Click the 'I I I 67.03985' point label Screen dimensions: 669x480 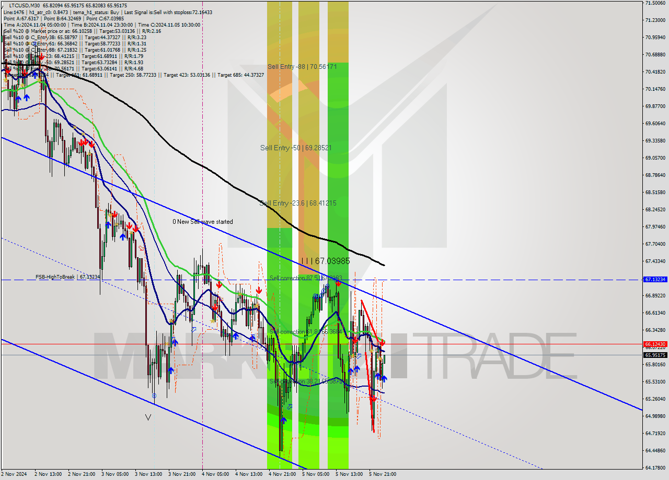[x=326, y=261]
